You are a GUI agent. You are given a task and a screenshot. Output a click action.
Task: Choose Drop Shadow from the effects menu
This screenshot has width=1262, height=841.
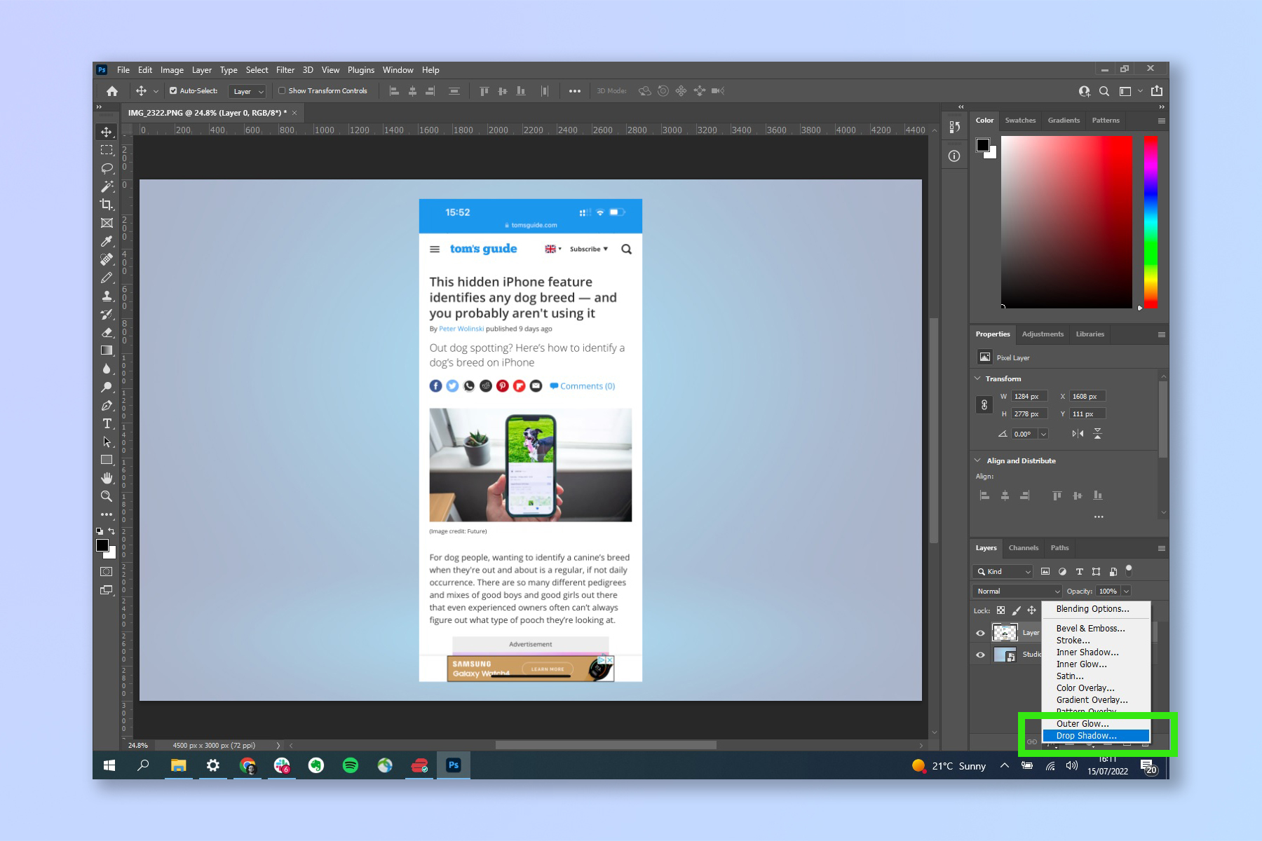pyautogui.click(x=1096, y=736)
